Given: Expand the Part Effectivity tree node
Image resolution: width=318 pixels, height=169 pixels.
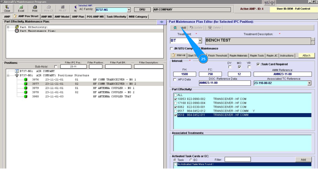Looking at the screenshot, I should click(8, 27).
